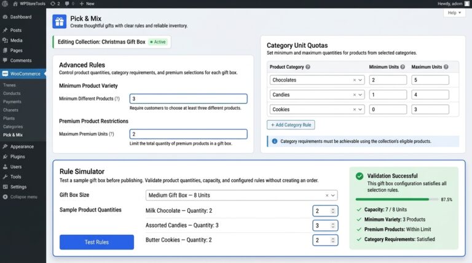This screenshot has width=472, height=263.
Task: Click the help icon beside Minimum Units
Action: [x=403, y=67]
